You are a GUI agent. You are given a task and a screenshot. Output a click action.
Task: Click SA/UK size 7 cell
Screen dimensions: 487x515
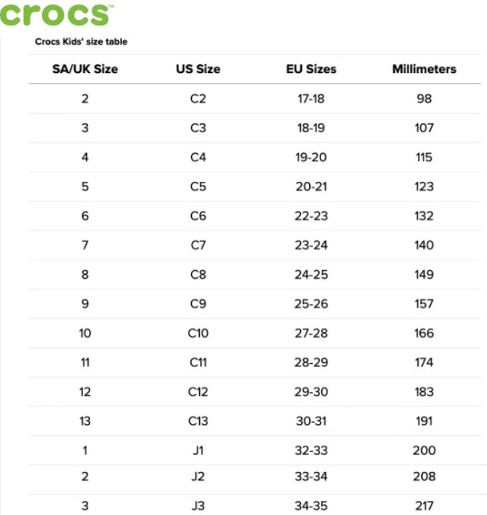85,245
